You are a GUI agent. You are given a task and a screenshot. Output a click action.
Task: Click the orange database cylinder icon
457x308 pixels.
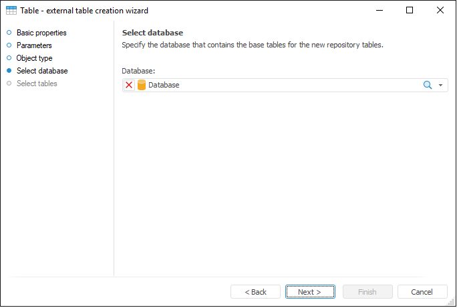[x=141, y=86]
